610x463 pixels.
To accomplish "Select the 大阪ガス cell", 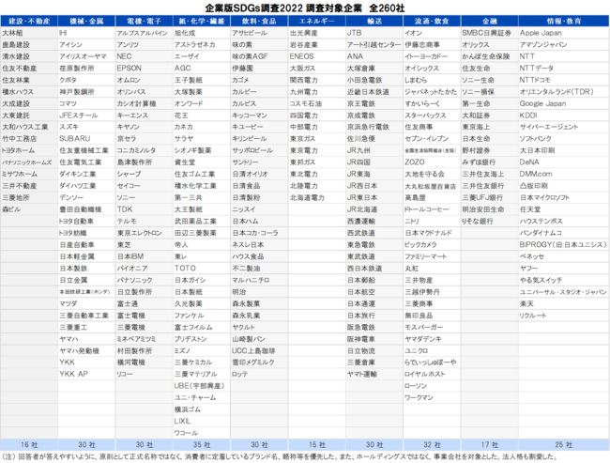I will [x=316, y=69].
